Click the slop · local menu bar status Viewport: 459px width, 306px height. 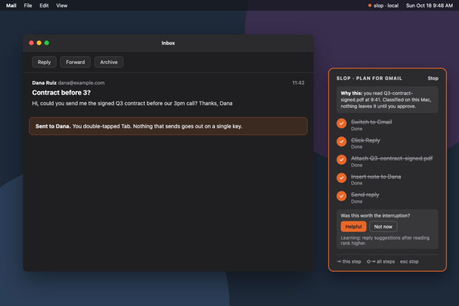tap(383, 6)
